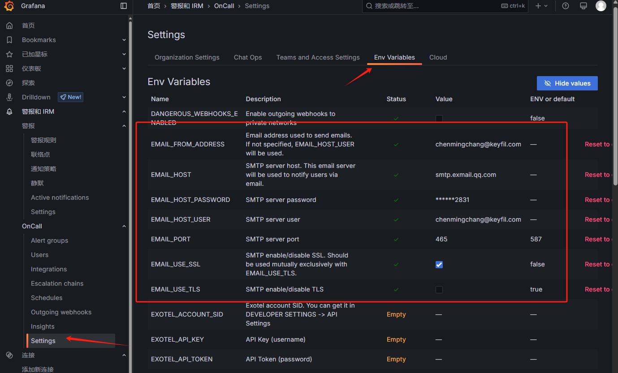Click the search or jump-to field

click(x=445, y=6)
